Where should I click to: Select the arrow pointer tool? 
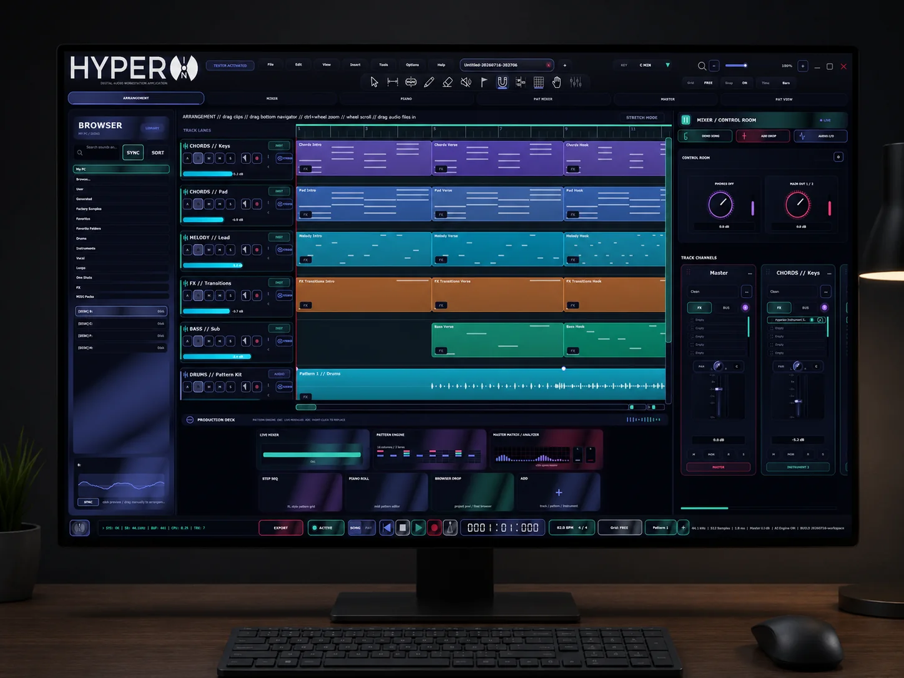[x=374, y=82]
